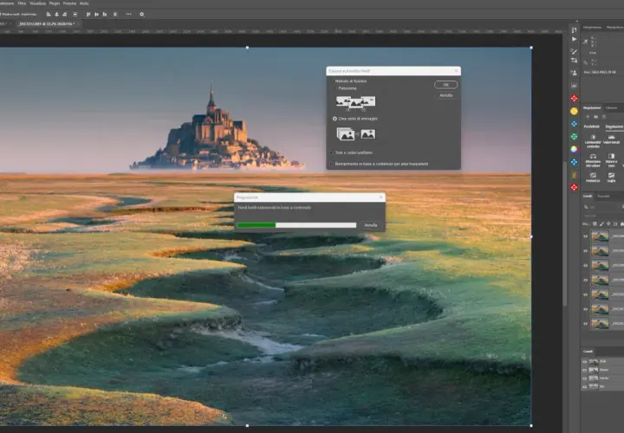The height and width of the screenshot is (433, 624).
Task: Click the top-middle transform handle
Action: click(x=247, y=48)
